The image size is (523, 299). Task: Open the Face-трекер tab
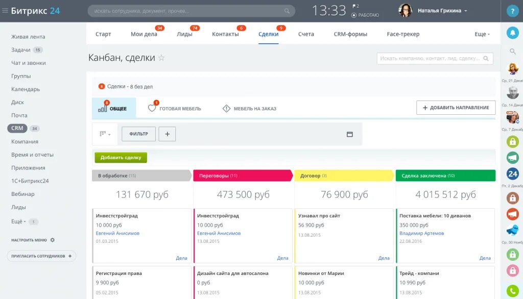(x=403, y=34)
